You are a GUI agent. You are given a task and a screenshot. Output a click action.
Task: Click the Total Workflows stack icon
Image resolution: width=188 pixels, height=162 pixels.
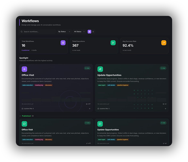(63, 43)
